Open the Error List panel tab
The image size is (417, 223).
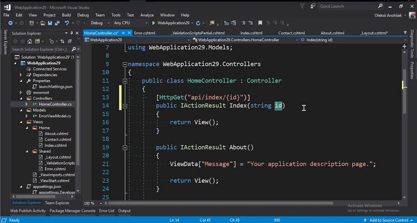(x=106, y=211)
